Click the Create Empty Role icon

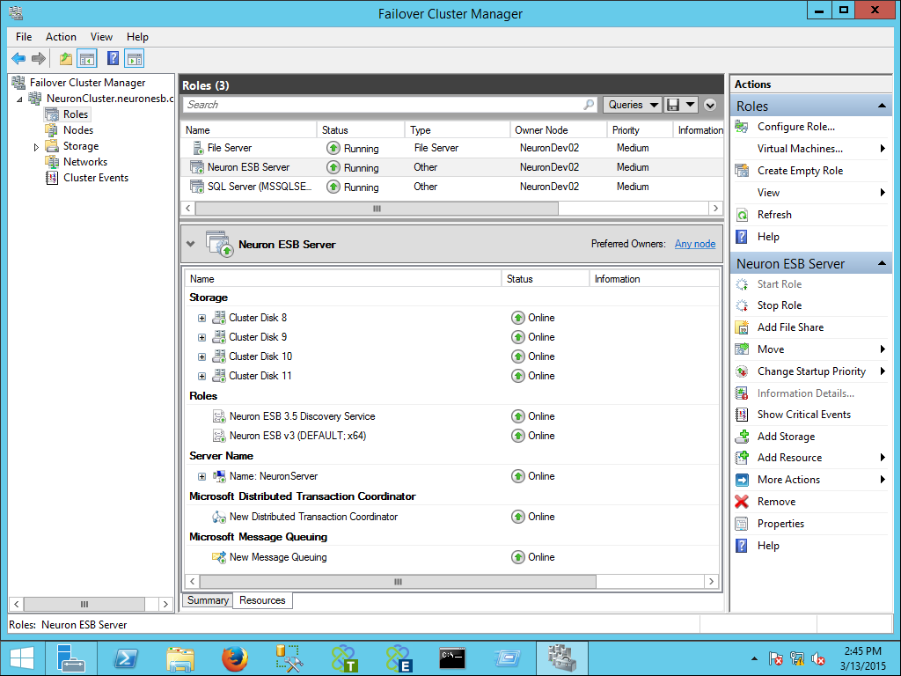pyautogui.click(x=742, y=171)
